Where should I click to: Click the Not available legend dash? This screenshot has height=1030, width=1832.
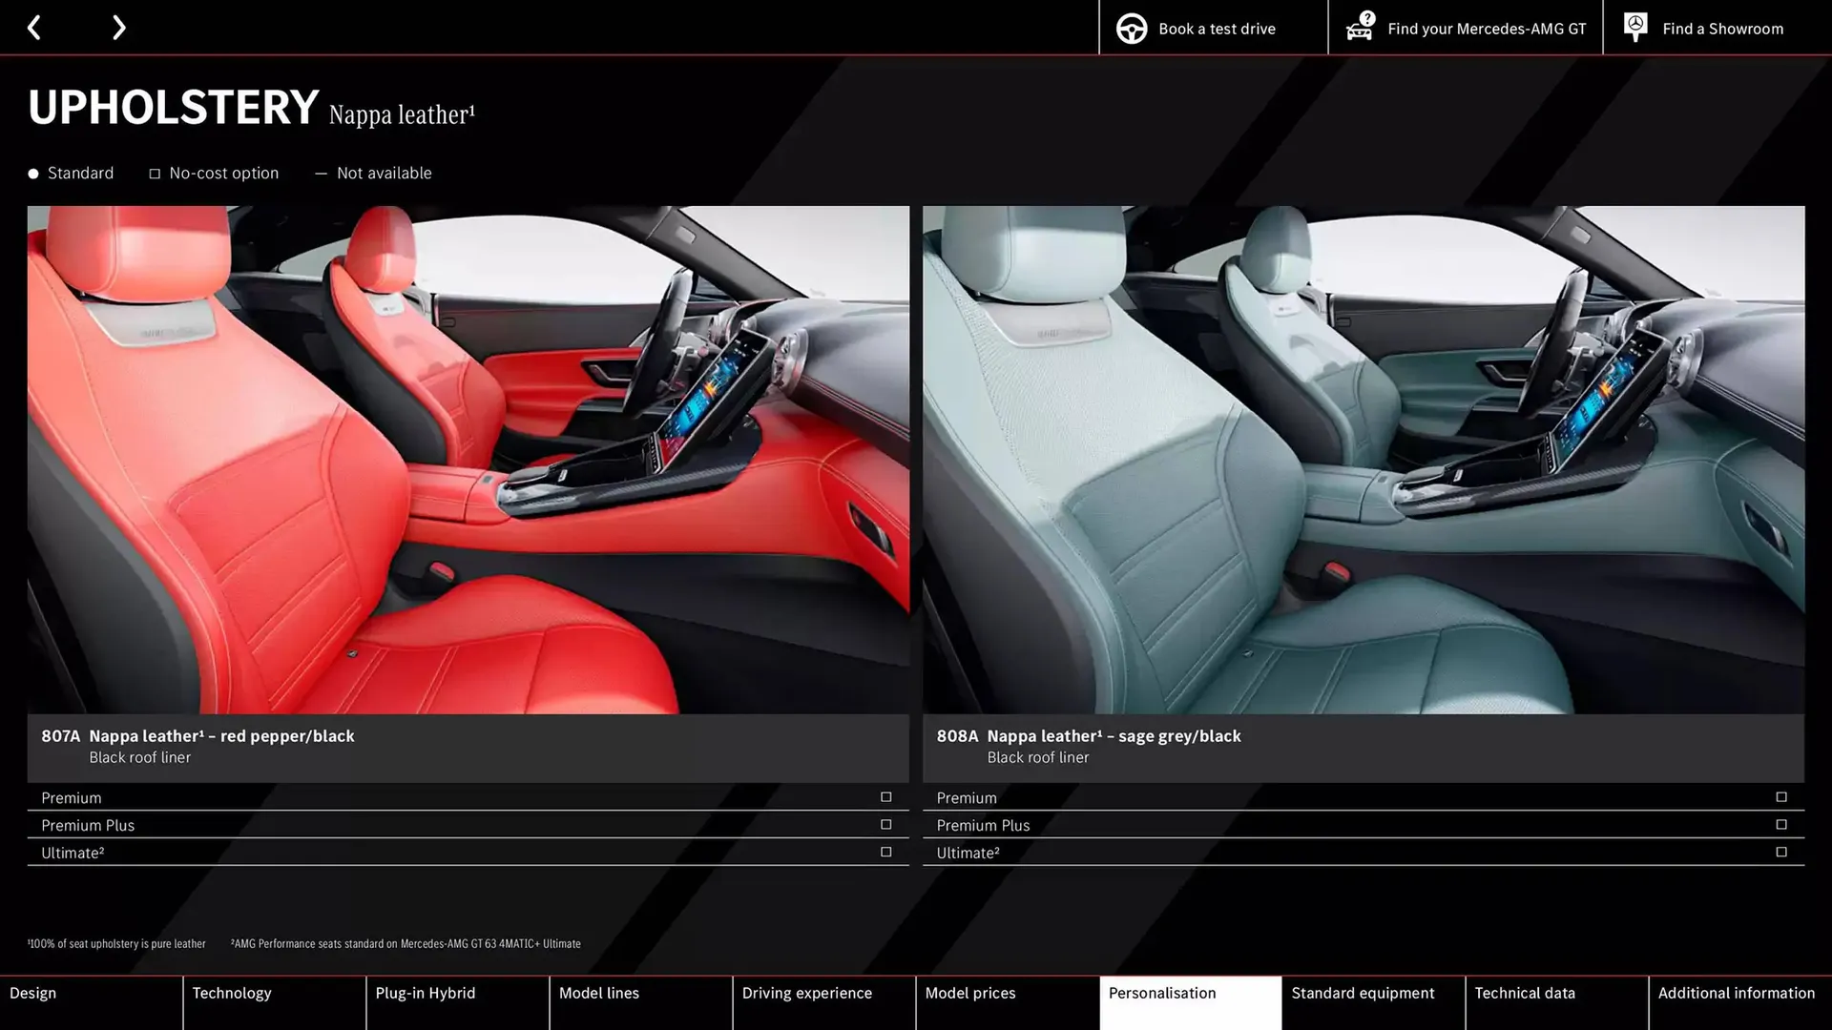click(x=321, y=174)
